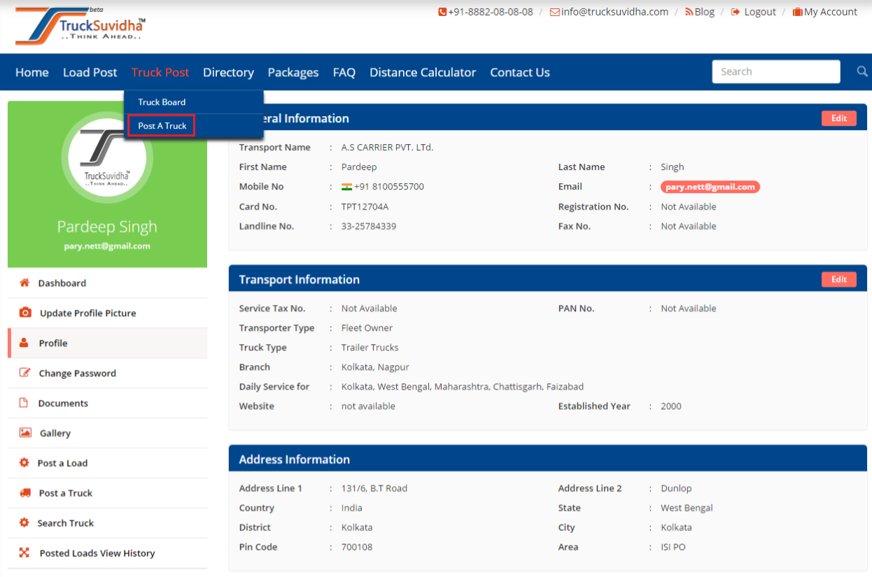Click the Post a Truck sidebar icon
This screenshot has width=872, height=577.
tap(25, 493)
